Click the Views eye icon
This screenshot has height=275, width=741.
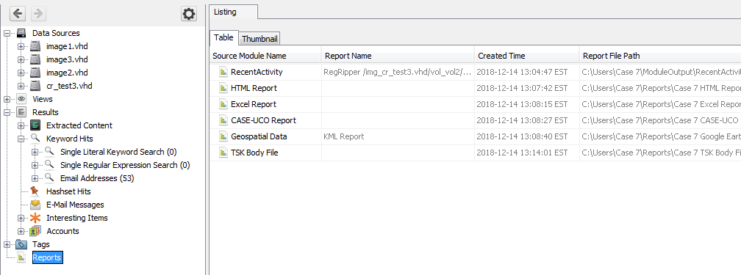pyautogui.click(x=21, y=99)
